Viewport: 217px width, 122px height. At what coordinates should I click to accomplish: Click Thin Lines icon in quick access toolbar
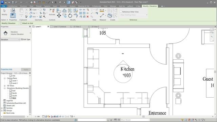[x=68, y=2]
